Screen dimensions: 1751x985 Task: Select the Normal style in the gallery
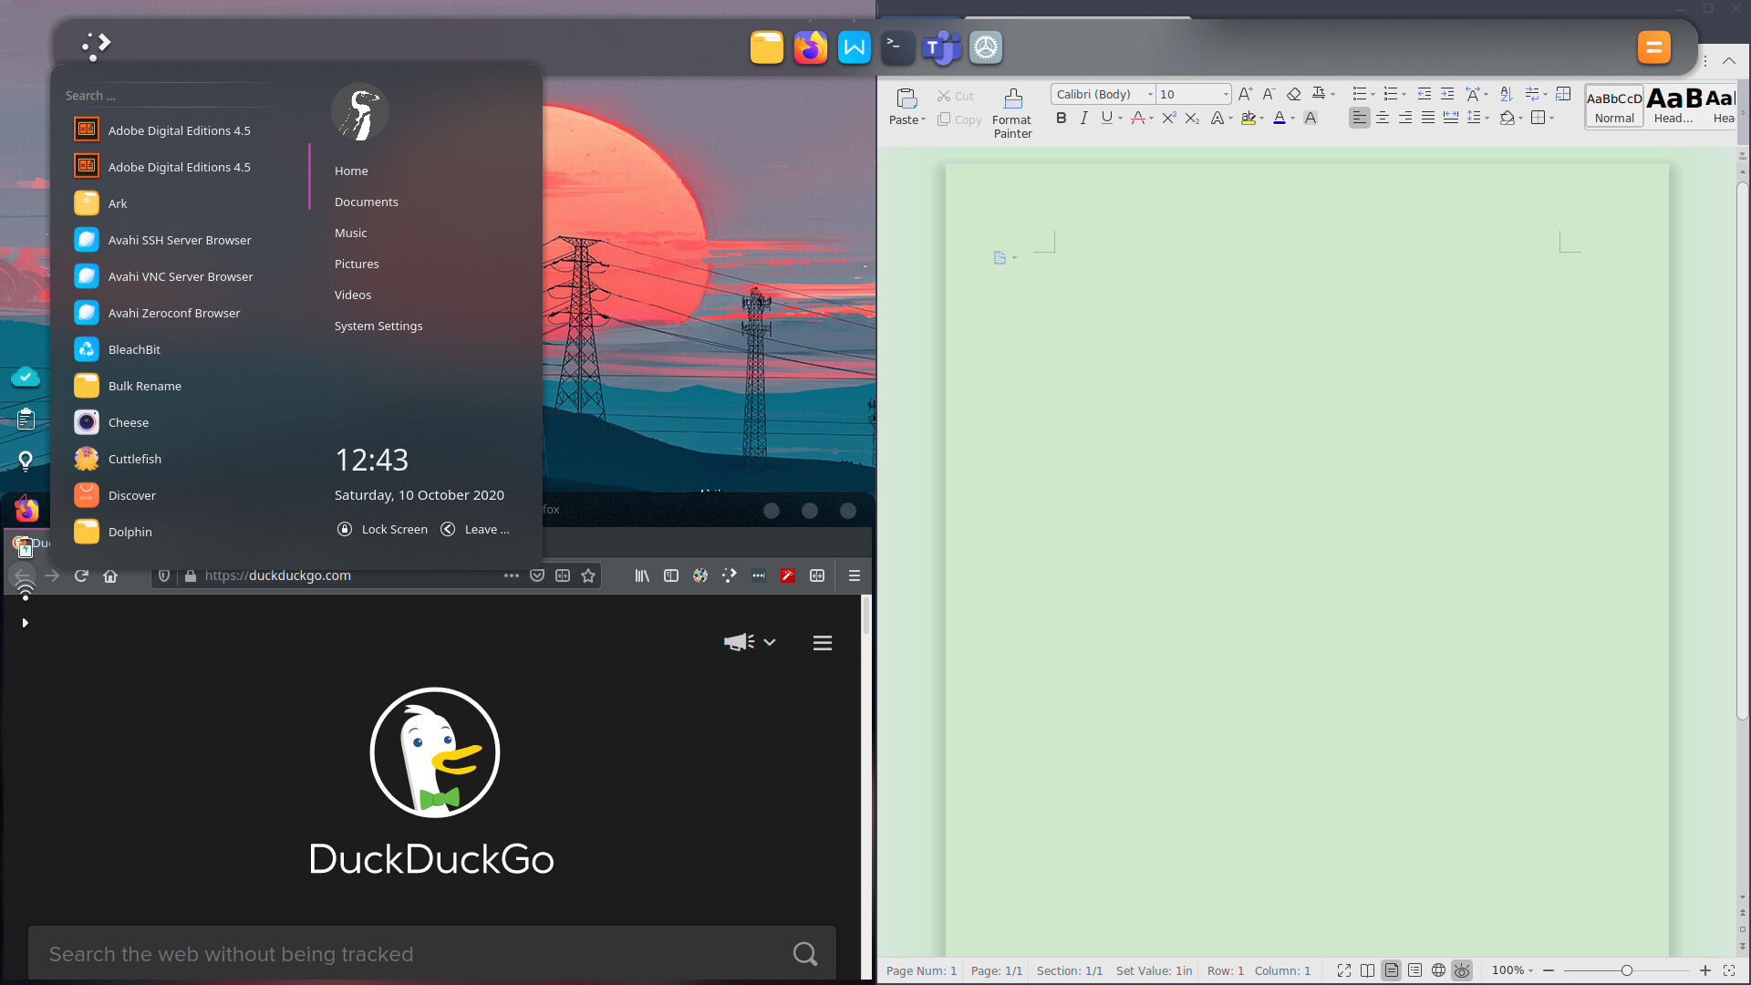(x=1614, y=106)
